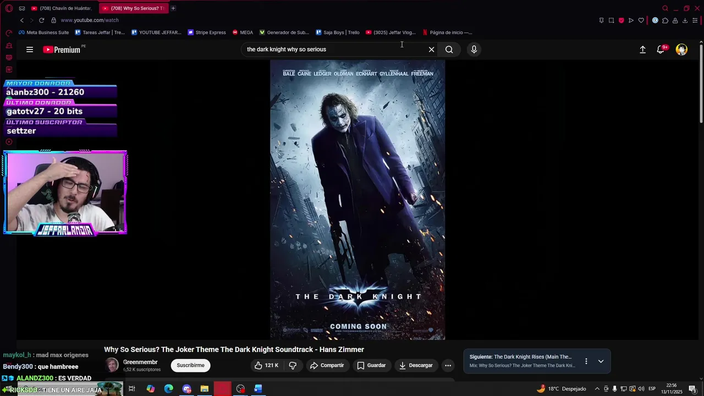
Task: Go forward with the forward arrow
Action: coord(31,20)
